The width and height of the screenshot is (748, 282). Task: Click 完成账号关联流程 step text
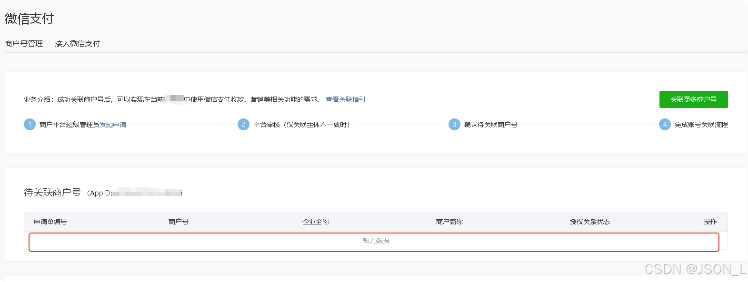[x=701, y=125]
